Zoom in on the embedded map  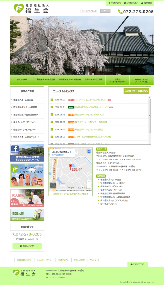click(x=89, y=182)
